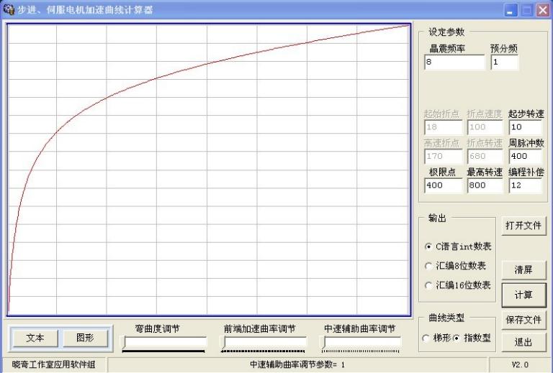Click status text 晓奇工作室应用软件组
553x373 pixels.
(53, 364)
